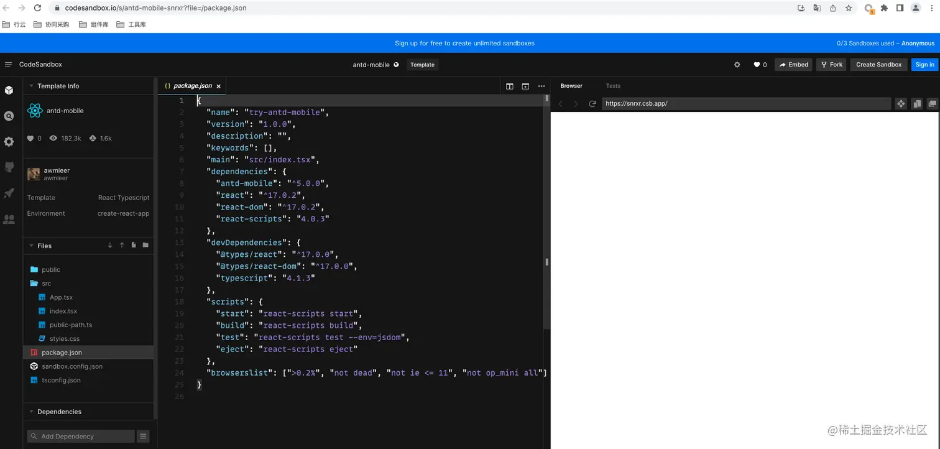The width and height of the screenshot is (940, 449).
Task: Click the move/drag preview icon
Action: 901,104
